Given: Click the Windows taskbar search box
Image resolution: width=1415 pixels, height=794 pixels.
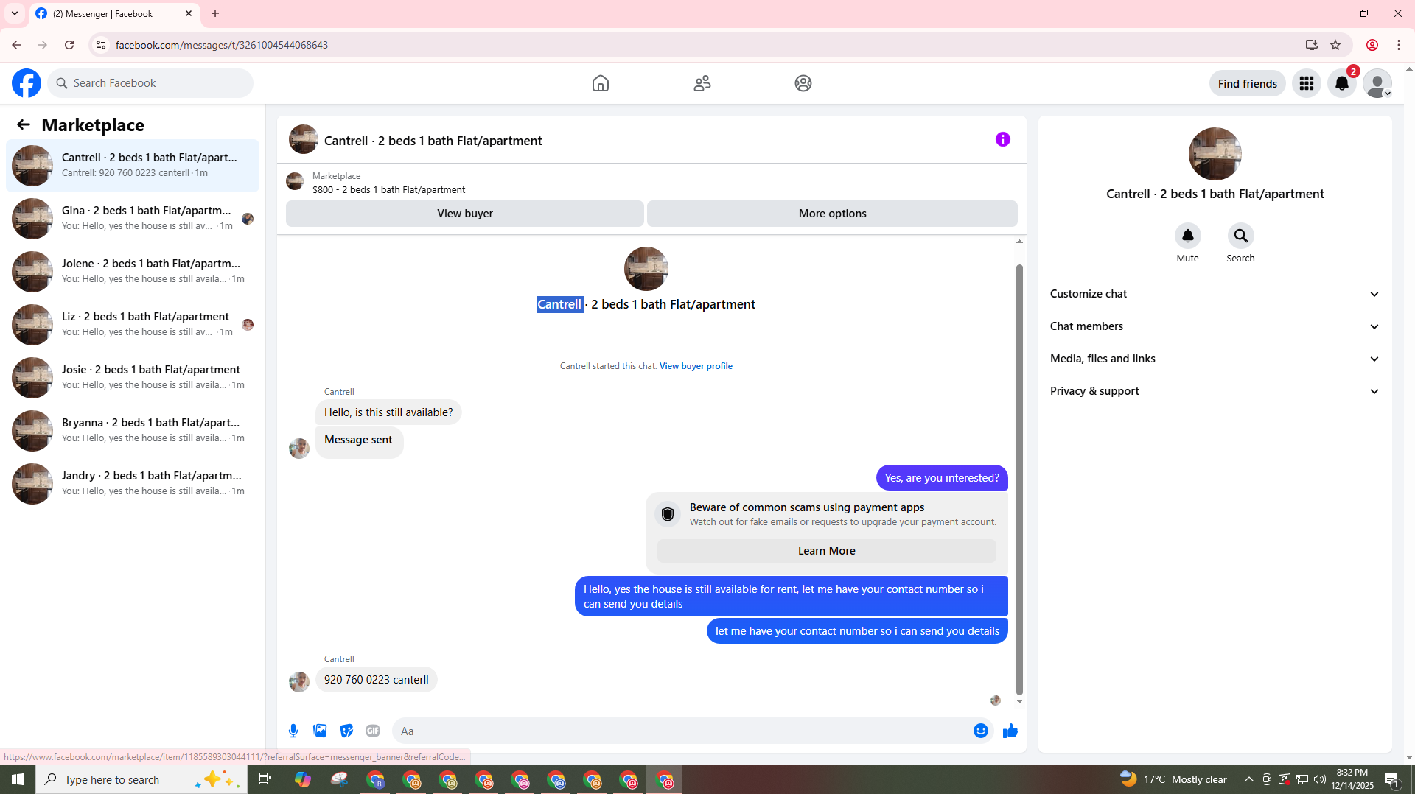Looking at the screenshot, I should (141, 779).
